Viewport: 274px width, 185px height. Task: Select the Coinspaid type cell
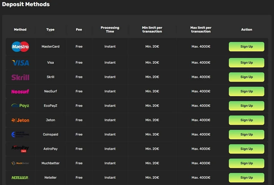pos(51,134)
